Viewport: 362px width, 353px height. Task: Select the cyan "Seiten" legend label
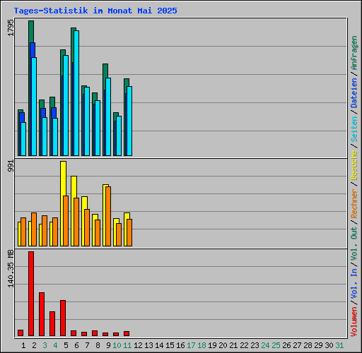[x=354, y=129]
